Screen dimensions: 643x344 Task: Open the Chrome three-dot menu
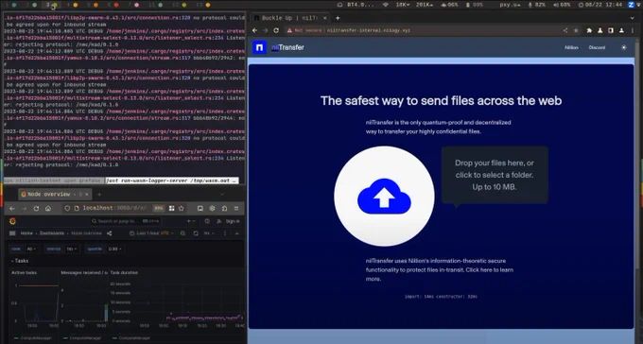(633, 30)
